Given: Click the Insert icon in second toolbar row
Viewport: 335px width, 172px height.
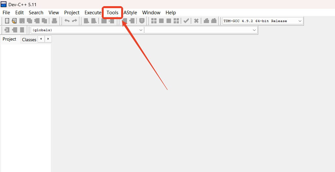Looking at the screenshot, I should pos(7,30).
